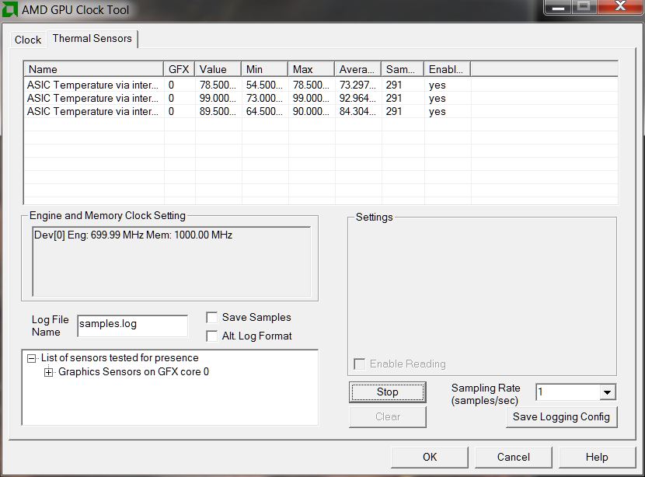Click Save Logging Config button

[561, 416]
